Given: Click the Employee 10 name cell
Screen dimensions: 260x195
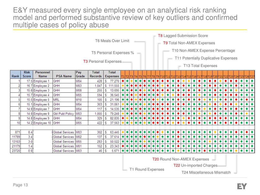Looking at the screenshot, I should (43, 123).
